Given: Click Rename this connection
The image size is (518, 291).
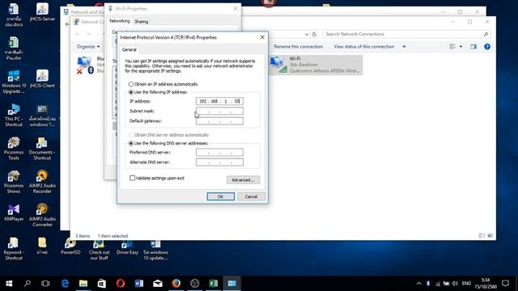Looking at the screenshot, I should point(299,47).
